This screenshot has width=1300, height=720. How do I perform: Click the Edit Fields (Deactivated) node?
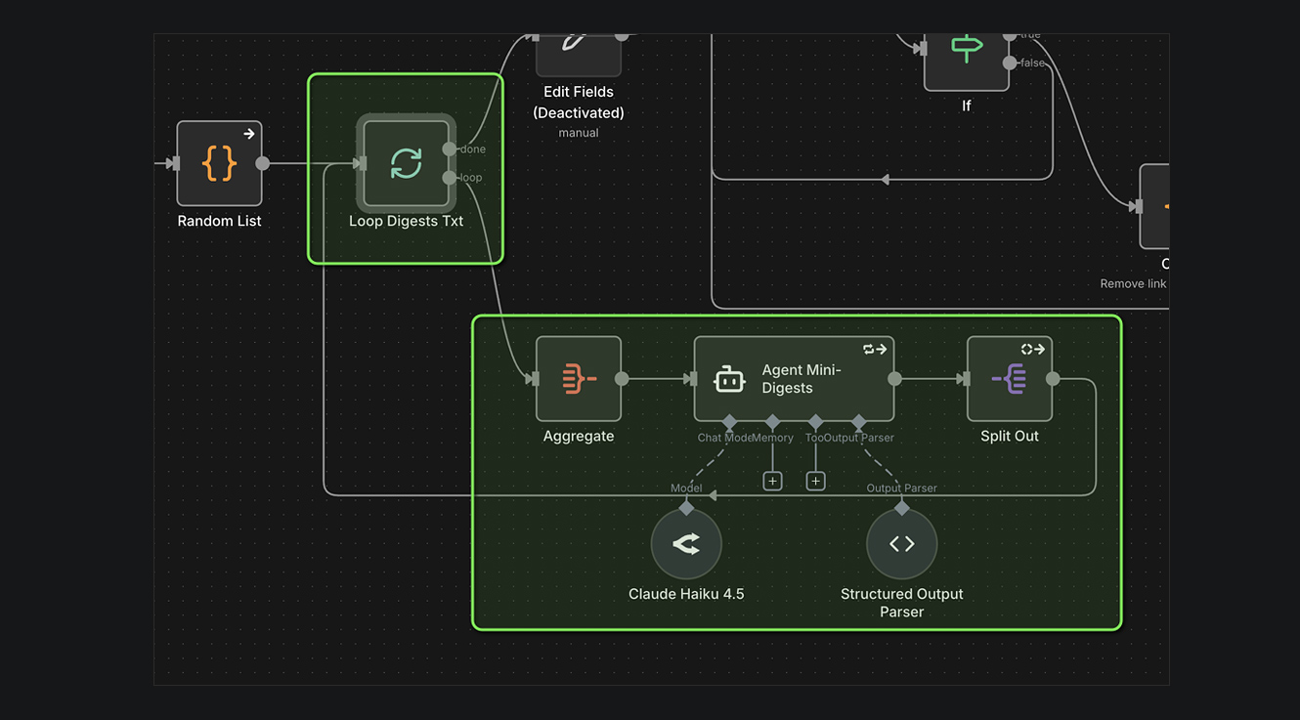pyautogui.click(x=578, y=51)
